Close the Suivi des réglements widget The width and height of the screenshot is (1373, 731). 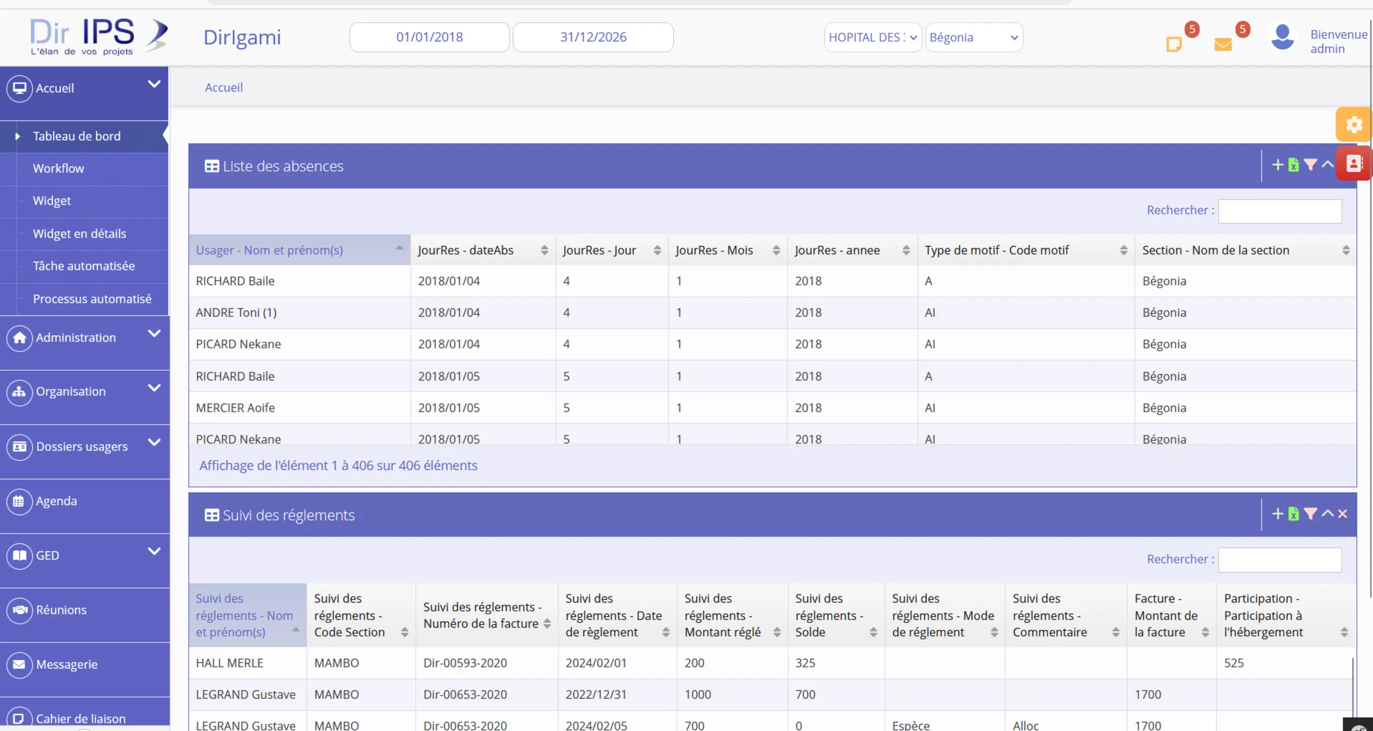[1343, 514]
